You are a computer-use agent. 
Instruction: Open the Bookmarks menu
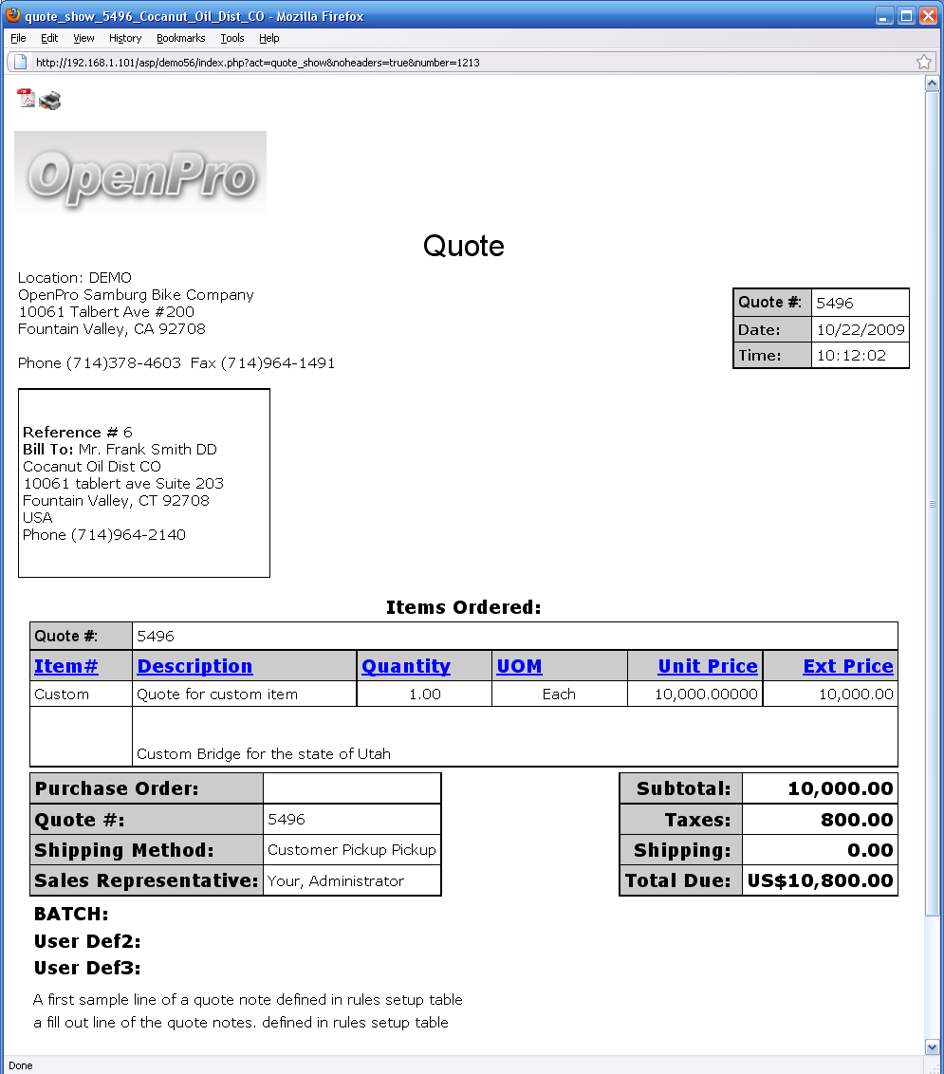(x=180, y=38)
